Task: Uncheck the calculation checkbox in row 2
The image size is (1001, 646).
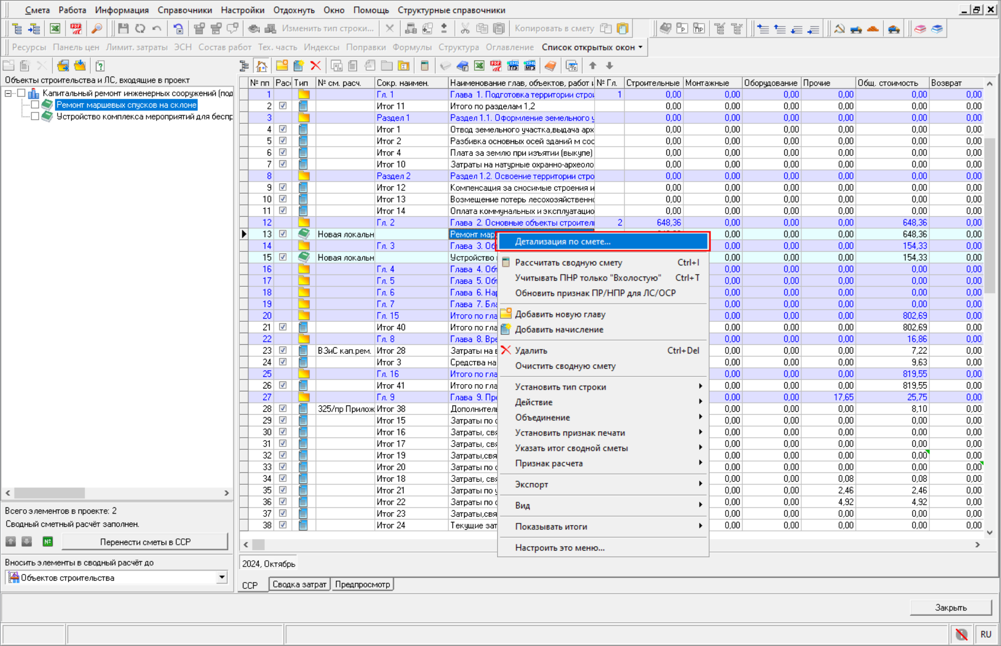Action: pos(283,106)
